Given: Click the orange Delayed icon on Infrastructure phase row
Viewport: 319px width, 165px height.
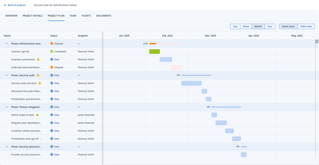Looking at the screenshot, I should coord(52,43).
